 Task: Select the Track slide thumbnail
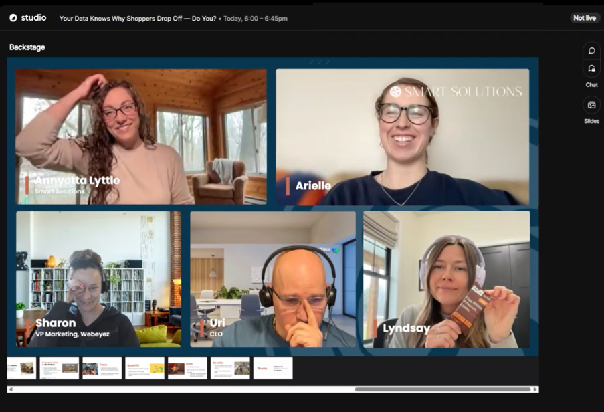[102, 368]
